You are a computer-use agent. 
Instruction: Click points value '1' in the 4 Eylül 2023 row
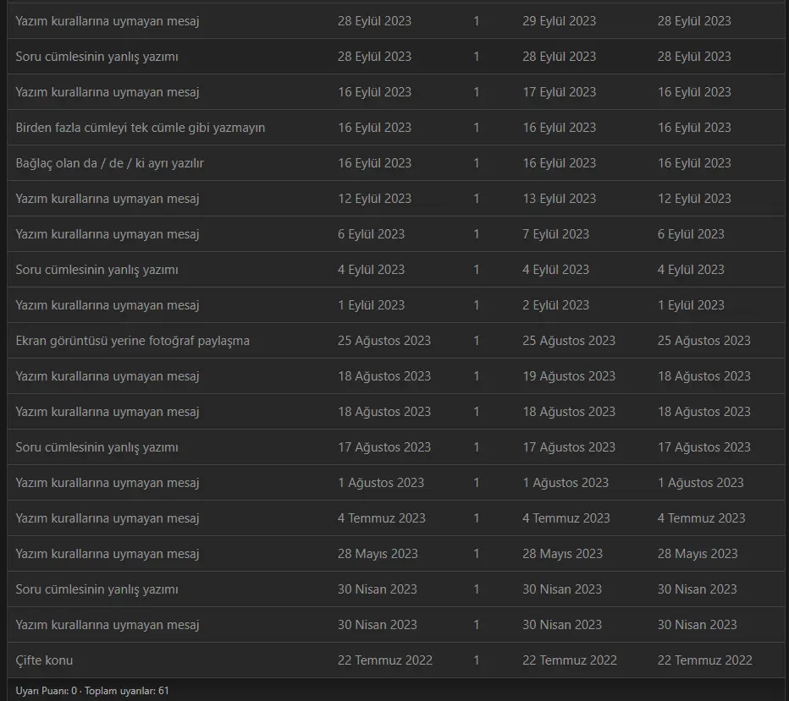[476, 270]
